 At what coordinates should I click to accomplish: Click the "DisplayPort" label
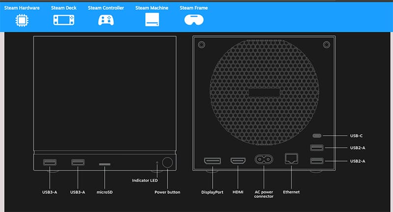pos(212,192)
